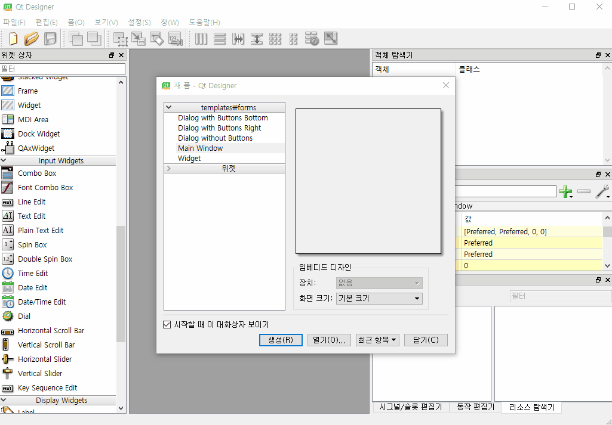Open the 화면 크기 dropdown
Screen dimensions: 612x425
tap(379, 299)
